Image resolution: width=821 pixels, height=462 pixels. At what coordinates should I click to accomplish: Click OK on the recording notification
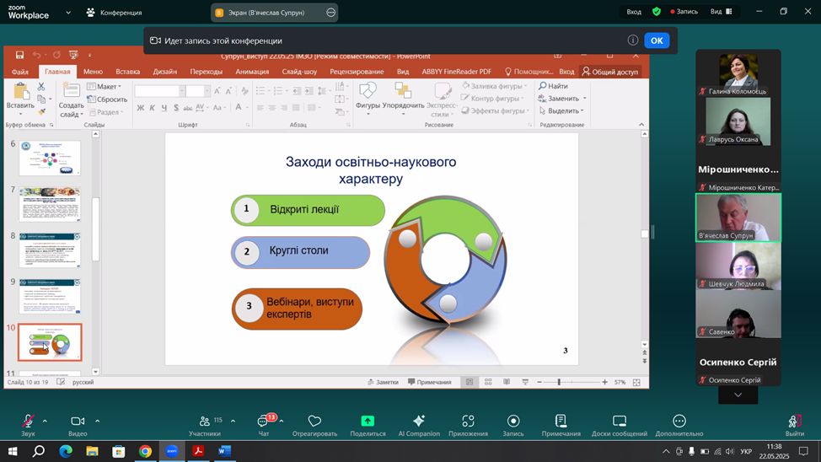[656, 40]
